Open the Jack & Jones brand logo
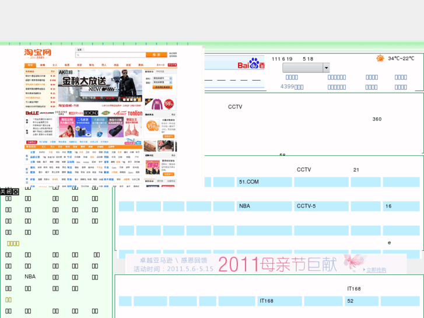The image size is (424, 318). pyautogui.click(x=47, y=113)
